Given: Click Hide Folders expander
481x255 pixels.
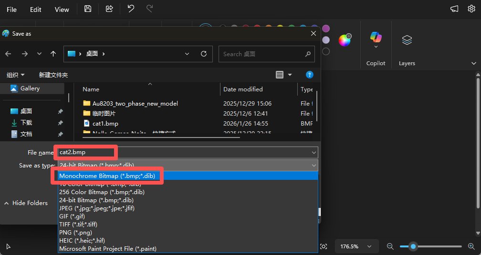Looking at the screenshot, I should tap(26, 203).
